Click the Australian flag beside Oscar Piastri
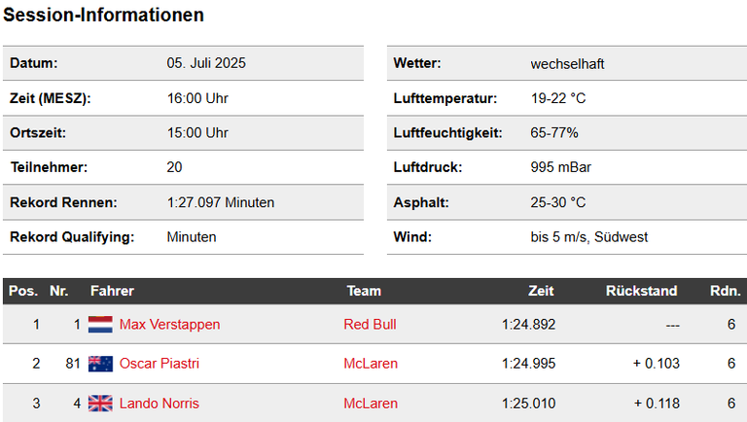This screenshot has width=747, height=422. tap(100, 364)
